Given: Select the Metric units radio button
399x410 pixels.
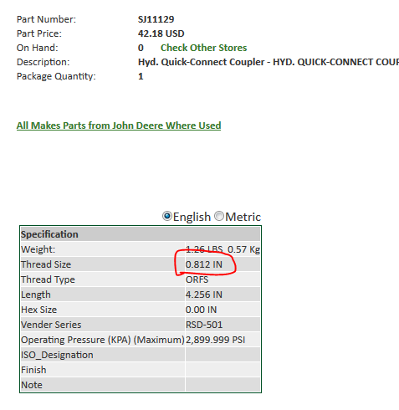Looking at the screenshot, I should [219, 216].
